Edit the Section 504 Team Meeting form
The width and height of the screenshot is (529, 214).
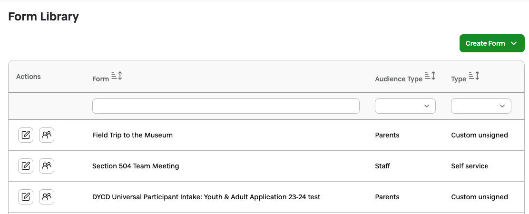click(x=26, y=166)
